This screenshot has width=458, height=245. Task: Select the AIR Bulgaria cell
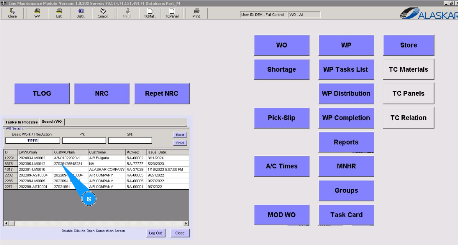pyautogui.click(x=107, y=158)
